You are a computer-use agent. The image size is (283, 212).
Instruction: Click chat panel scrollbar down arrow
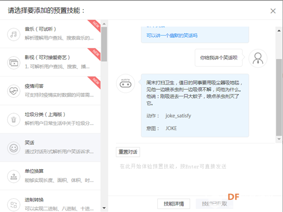(279, 139)
